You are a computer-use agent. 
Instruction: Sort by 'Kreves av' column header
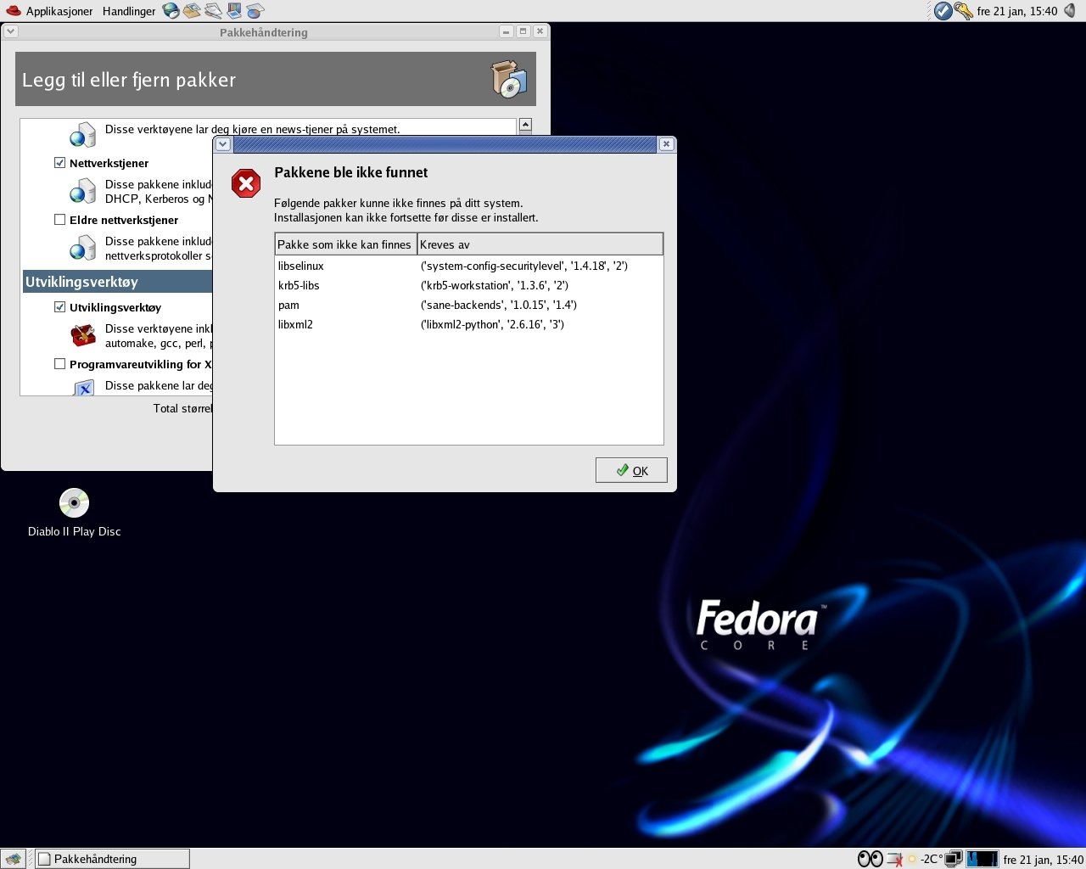(540, 244)
